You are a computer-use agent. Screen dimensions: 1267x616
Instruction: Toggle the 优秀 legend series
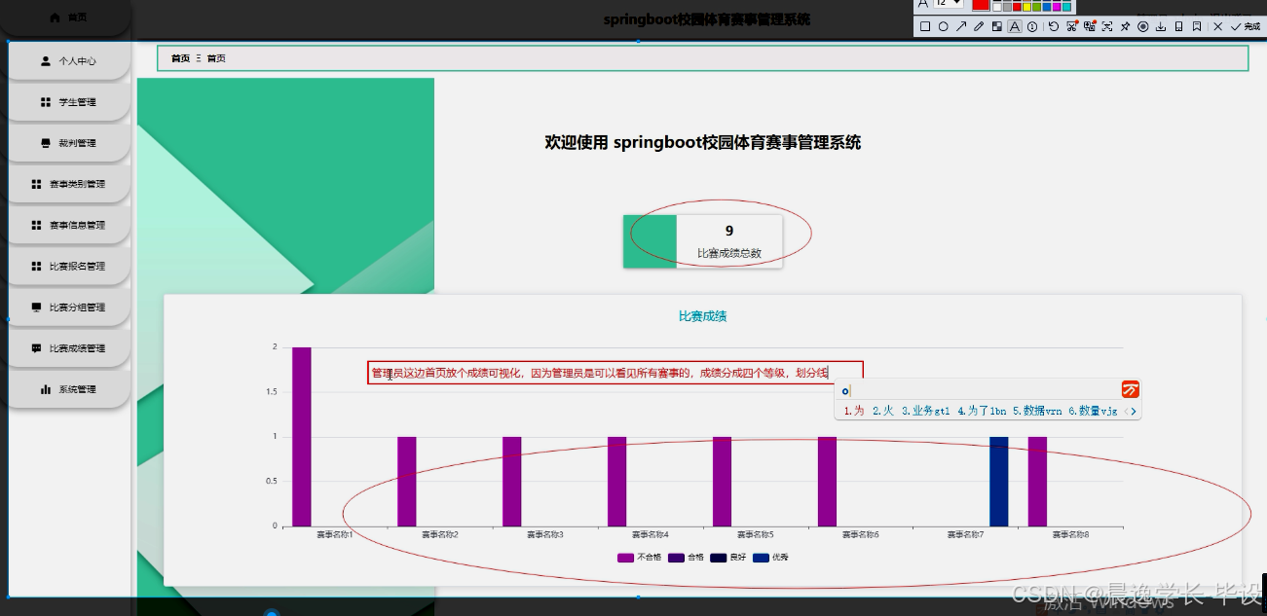tap(768, 558)
